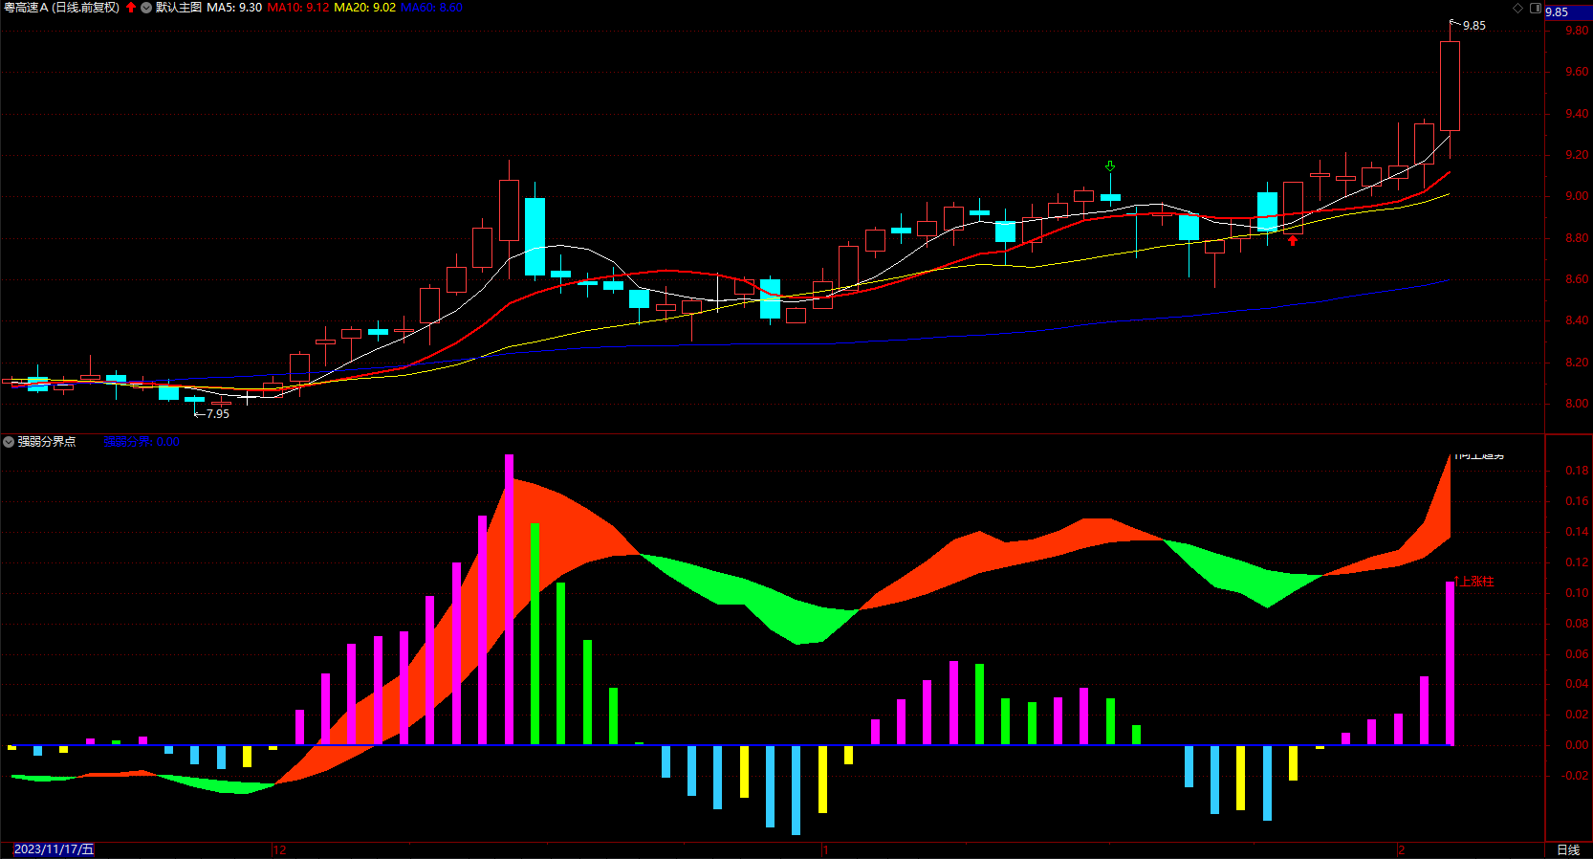The image size is (1593, 859).
Task: Select the MA5: 9.30 indicator label
Action: click(x=234, y=8)
